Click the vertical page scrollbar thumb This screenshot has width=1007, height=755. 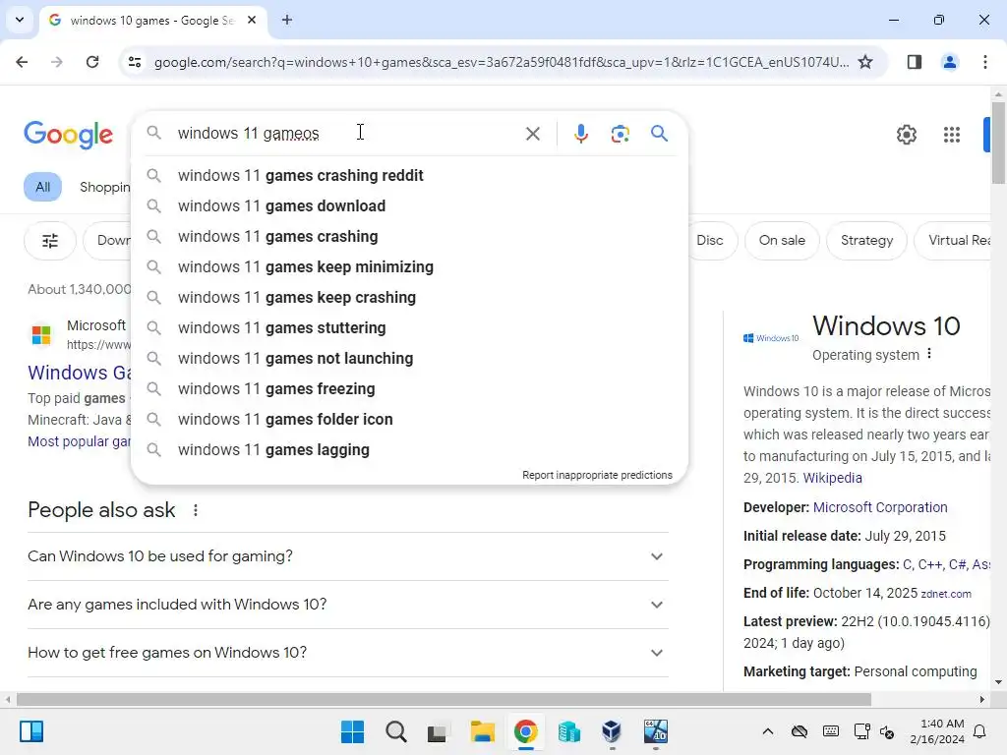tap(998, 143)
